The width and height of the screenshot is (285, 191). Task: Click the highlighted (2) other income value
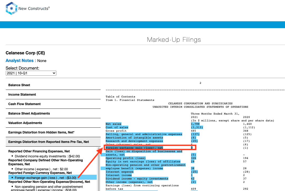[193, 182]
